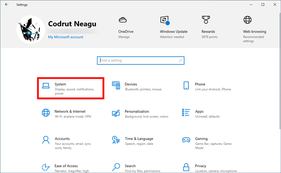Open My Microsoft account link
The height and width of the screenshot is (173, 281).
[65, 37]
